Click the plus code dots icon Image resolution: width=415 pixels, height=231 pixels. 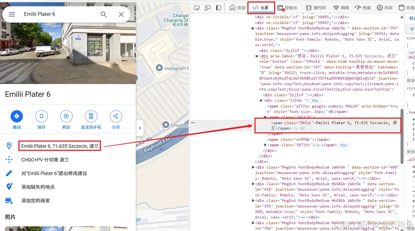click(x=9, y=160)
